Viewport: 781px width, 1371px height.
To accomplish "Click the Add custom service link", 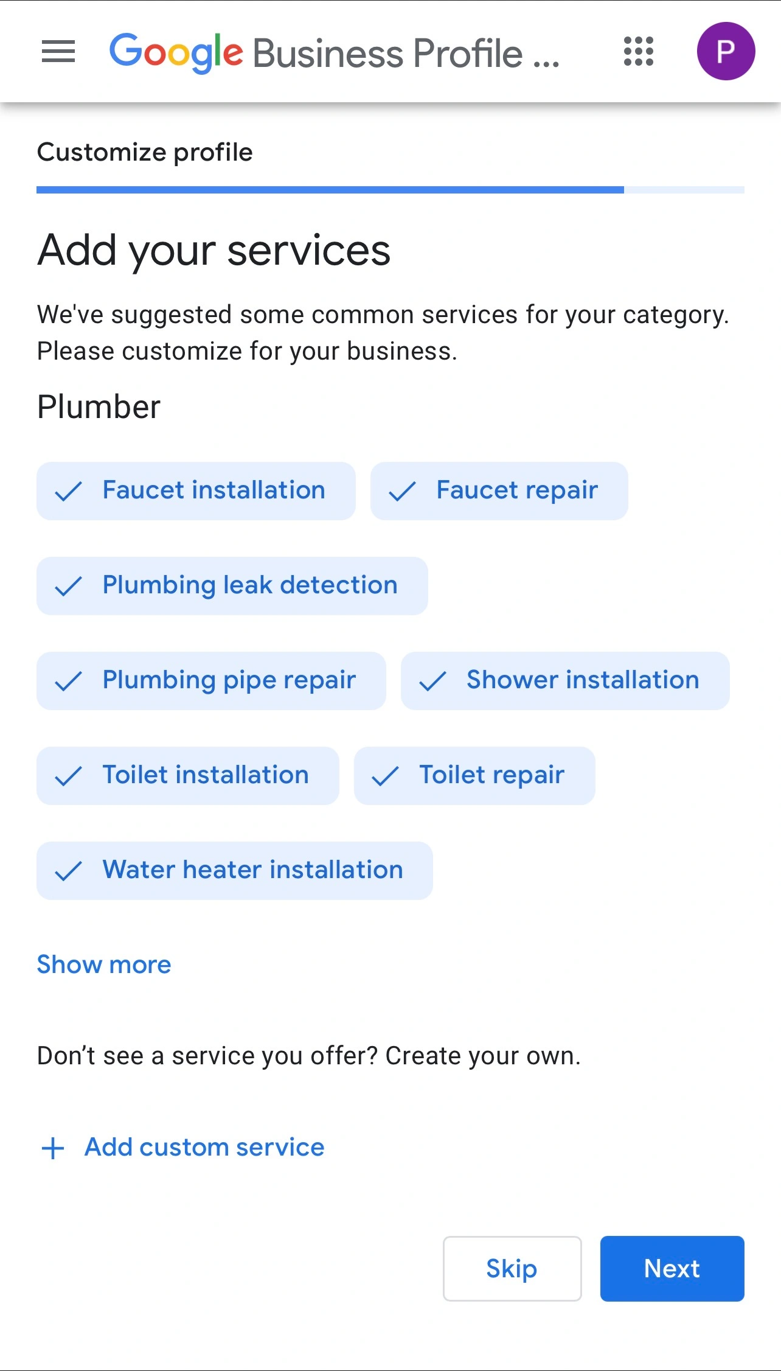I will pos(204,1148).
